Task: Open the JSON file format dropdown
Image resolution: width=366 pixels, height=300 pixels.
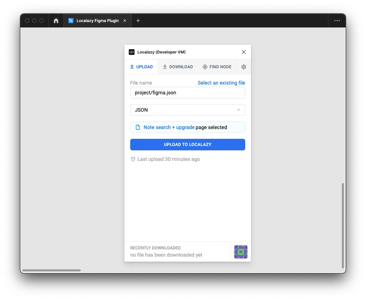Action: (187, 110)
